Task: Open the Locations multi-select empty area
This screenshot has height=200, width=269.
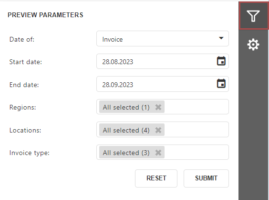Action: [197, 130]
